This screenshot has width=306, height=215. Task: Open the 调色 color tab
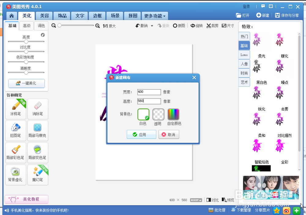(41, 26)
